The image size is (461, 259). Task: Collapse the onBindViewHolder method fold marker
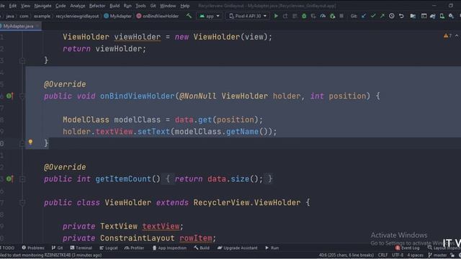(x=22, y=96)
